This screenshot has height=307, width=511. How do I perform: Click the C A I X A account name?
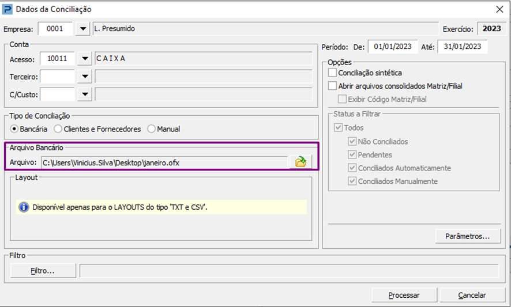pyautogui.click(x=204, y=59)
